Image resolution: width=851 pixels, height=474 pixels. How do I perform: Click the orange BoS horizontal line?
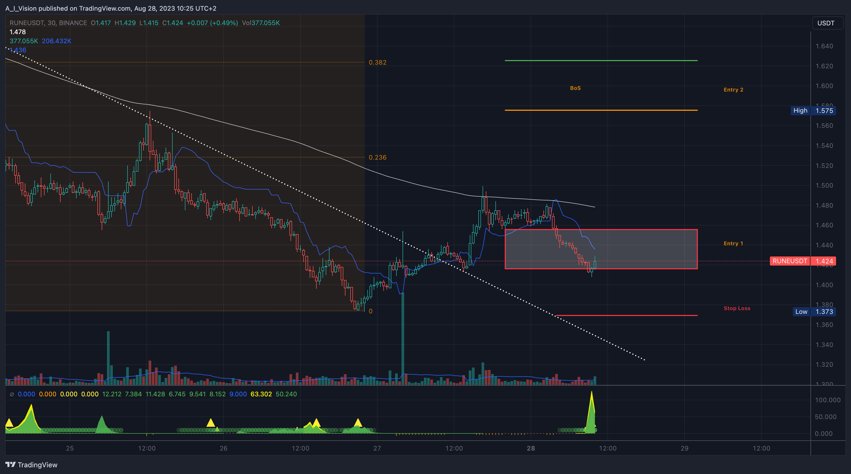coord(601,110)
